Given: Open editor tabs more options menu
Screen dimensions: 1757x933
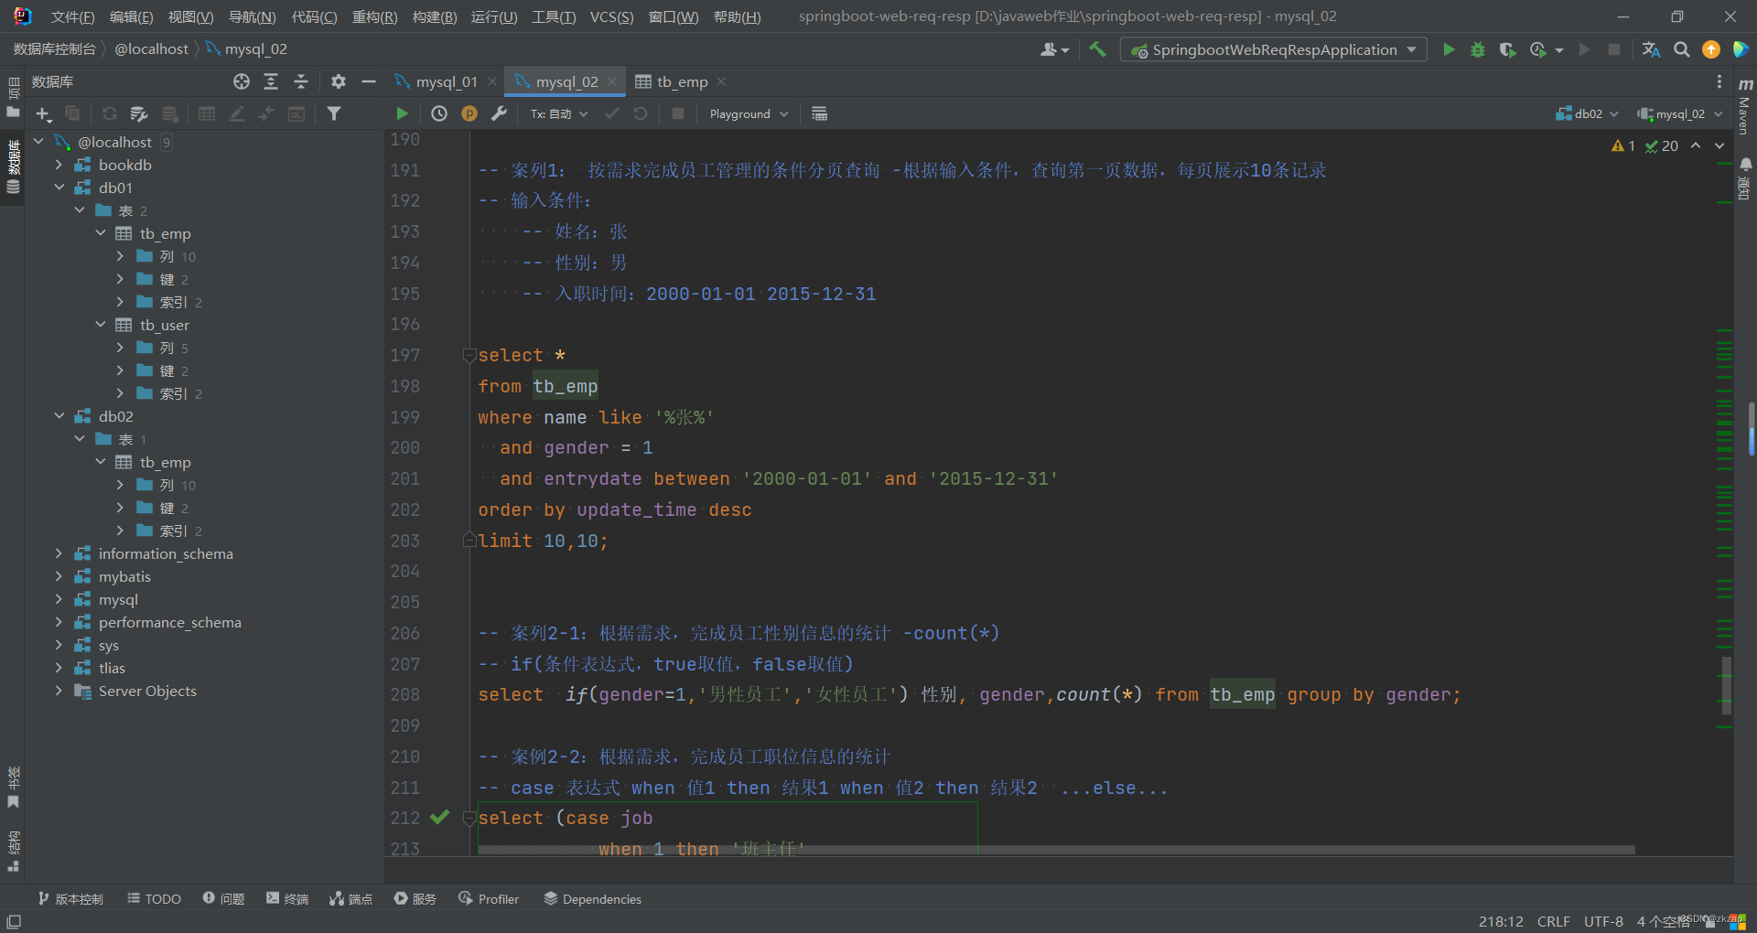Looking at the screenshot, I should (x=1719, y=81).
